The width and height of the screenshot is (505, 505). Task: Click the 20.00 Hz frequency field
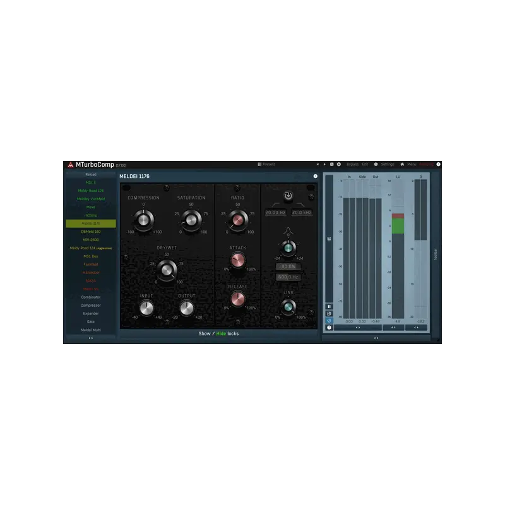pos(275,213)
